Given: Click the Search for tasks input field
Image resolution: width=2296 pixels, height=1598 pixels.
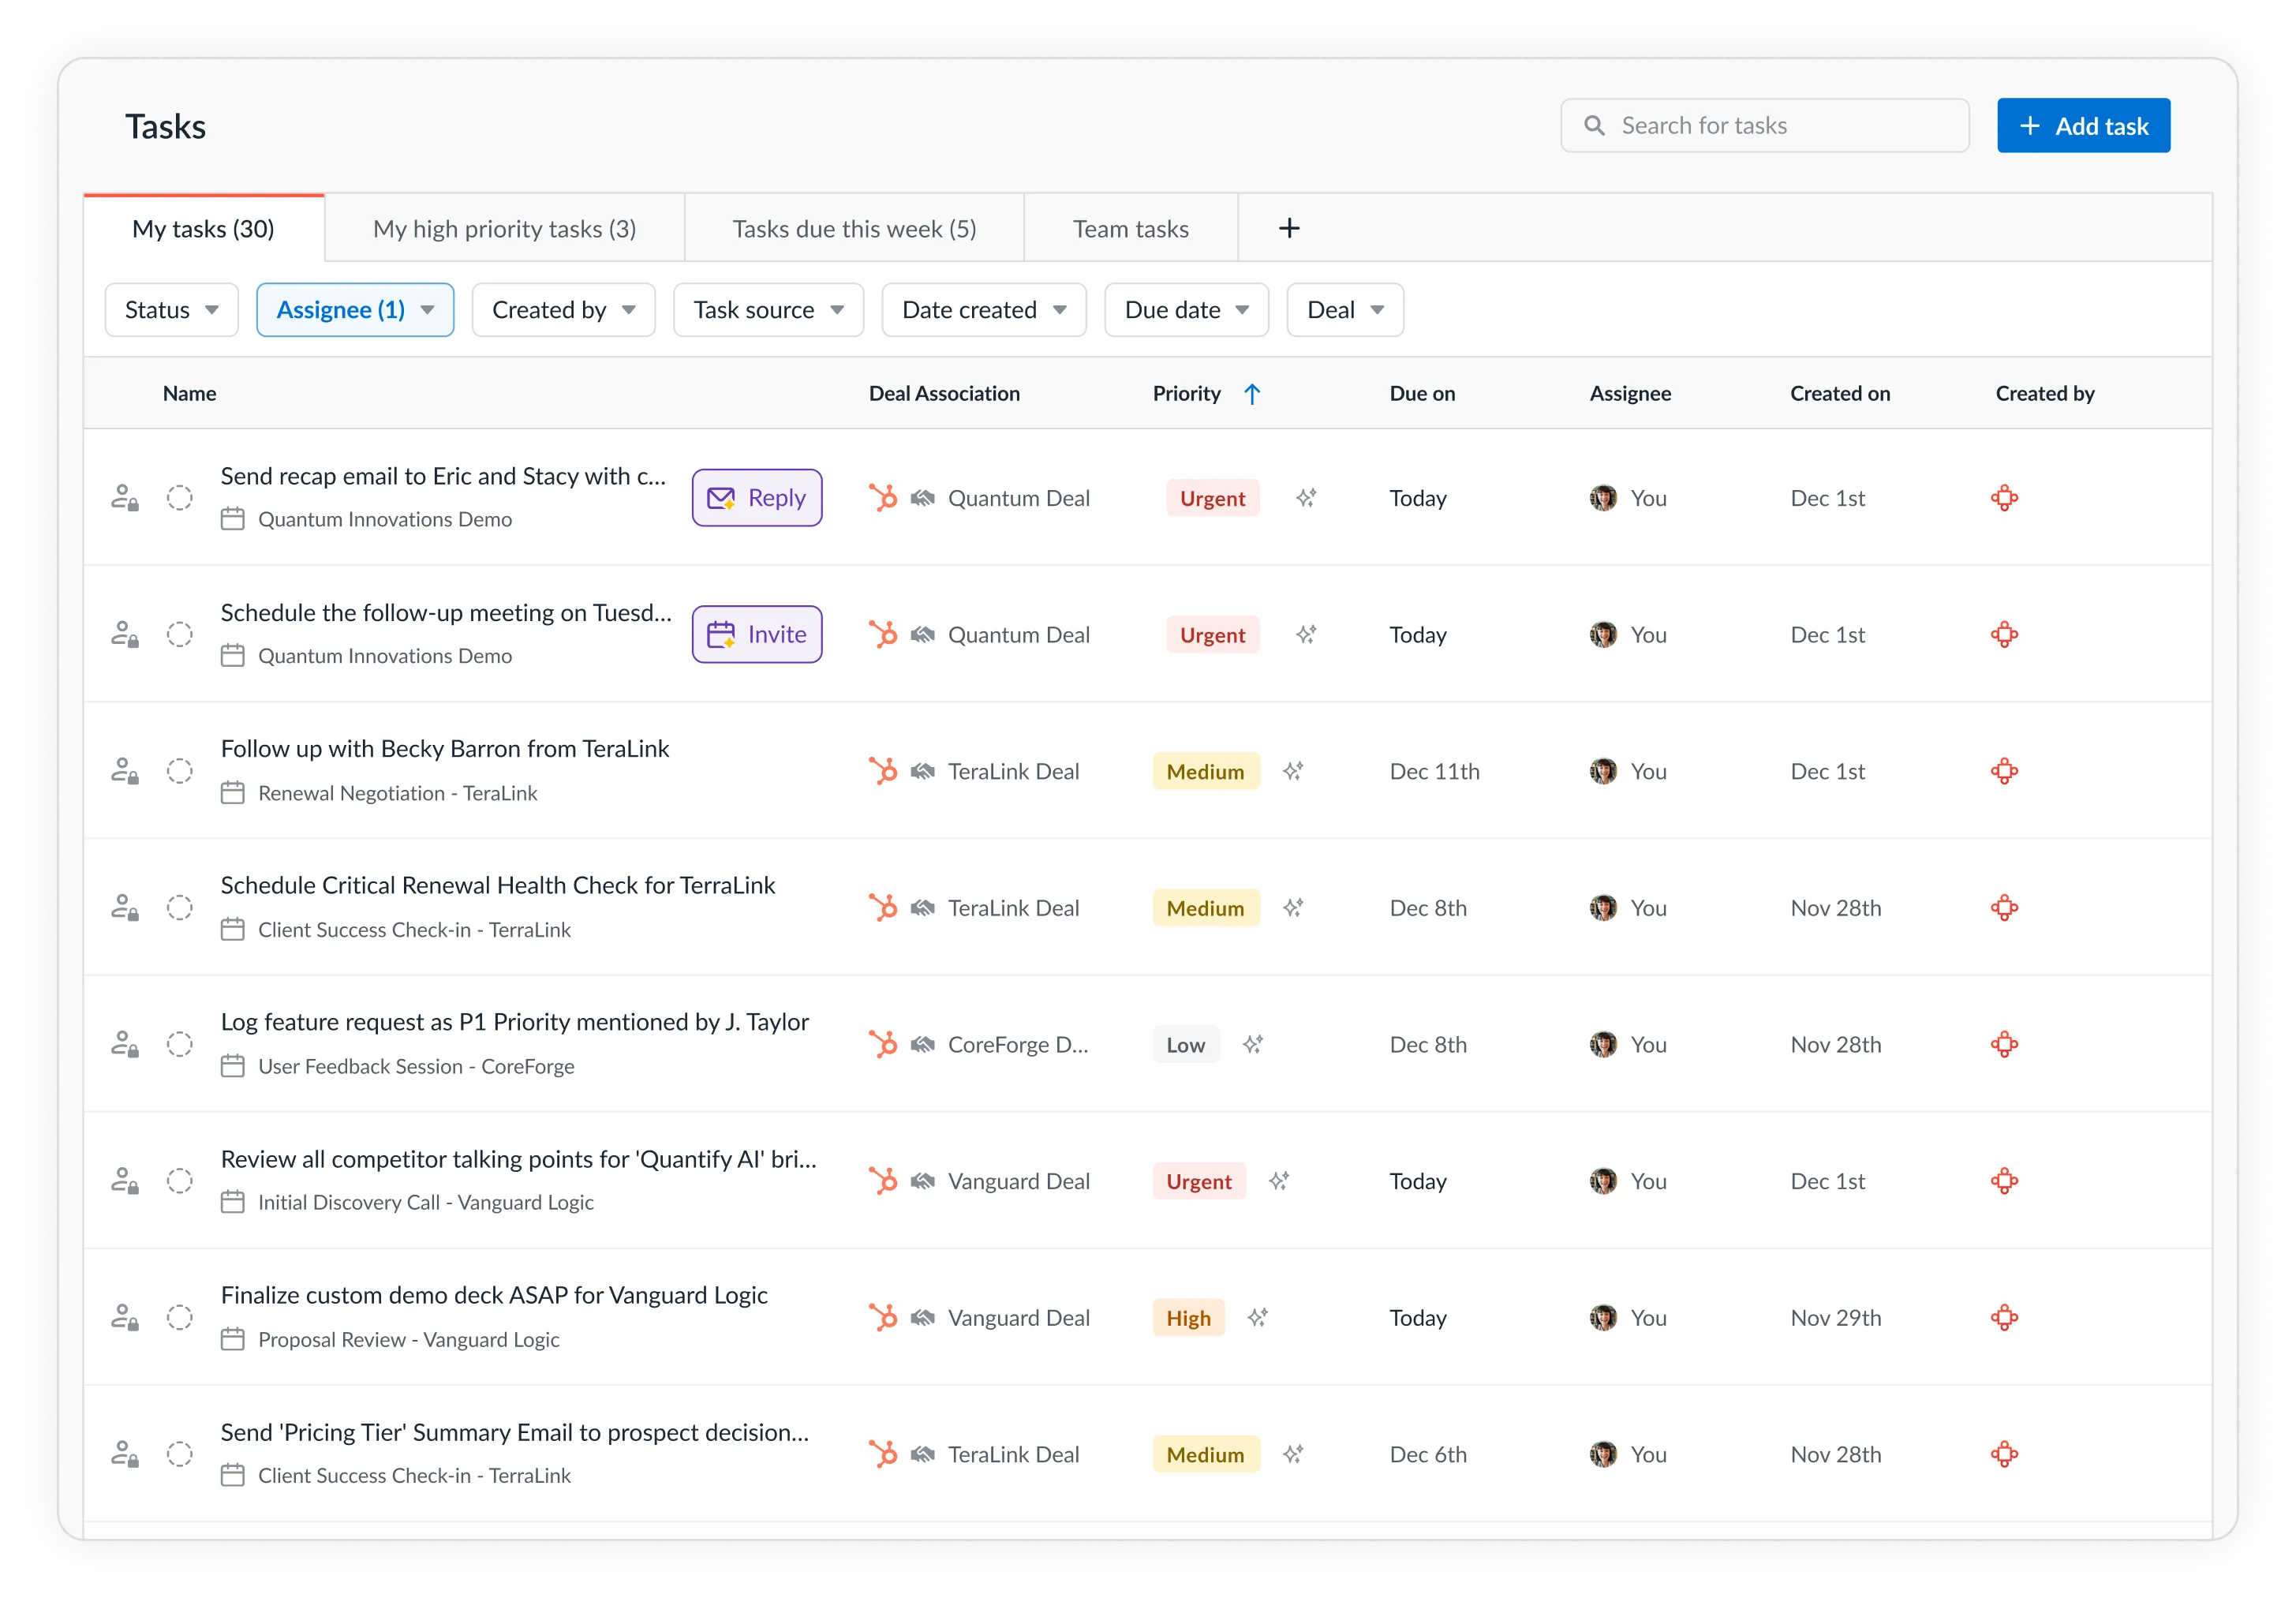Looking at the screenshot, I should coord(1765,126).
